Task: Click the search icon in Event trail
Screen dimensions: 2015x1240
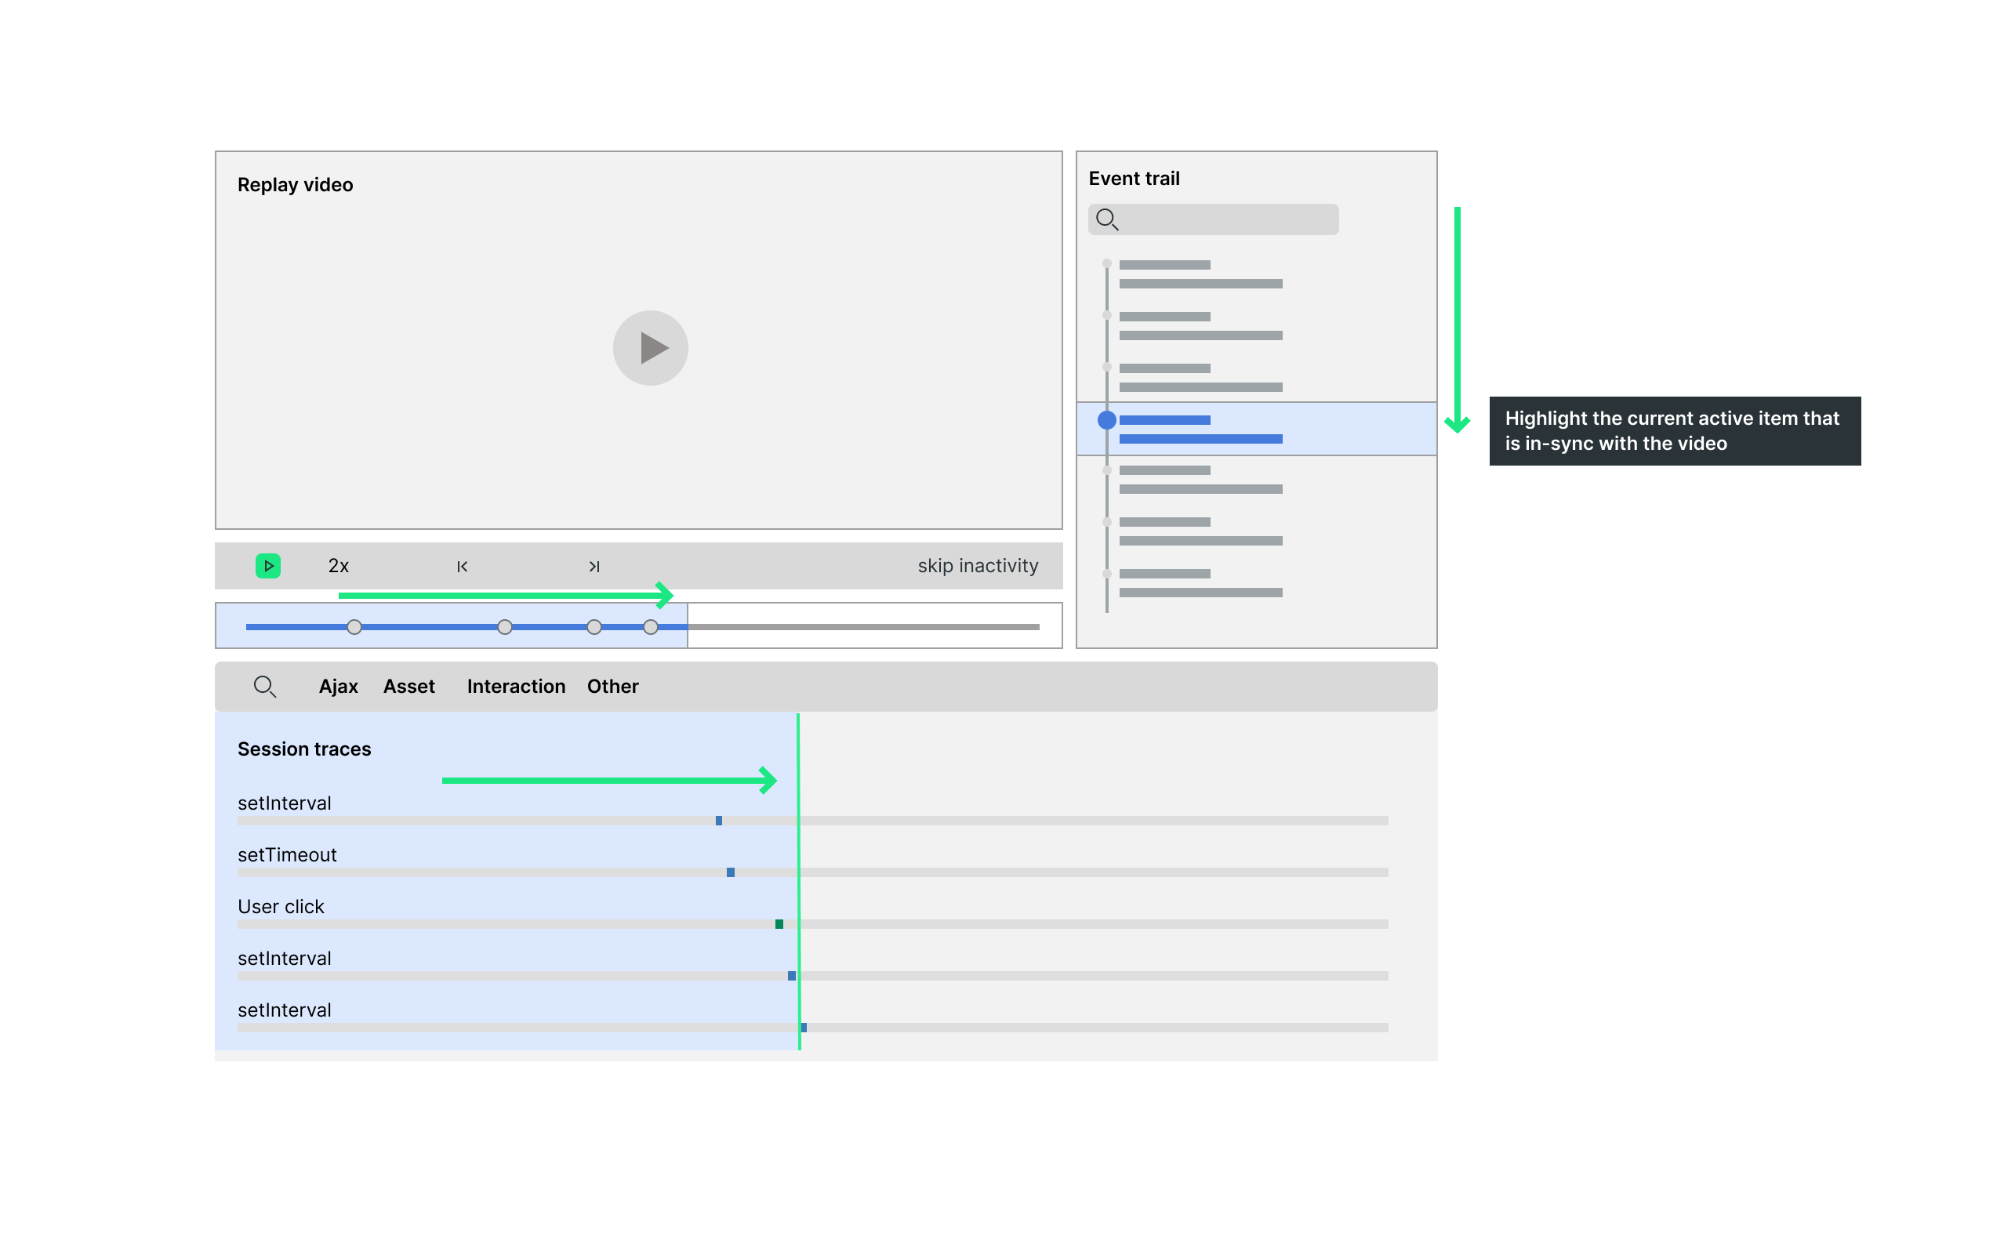Action: point(1106,219)
